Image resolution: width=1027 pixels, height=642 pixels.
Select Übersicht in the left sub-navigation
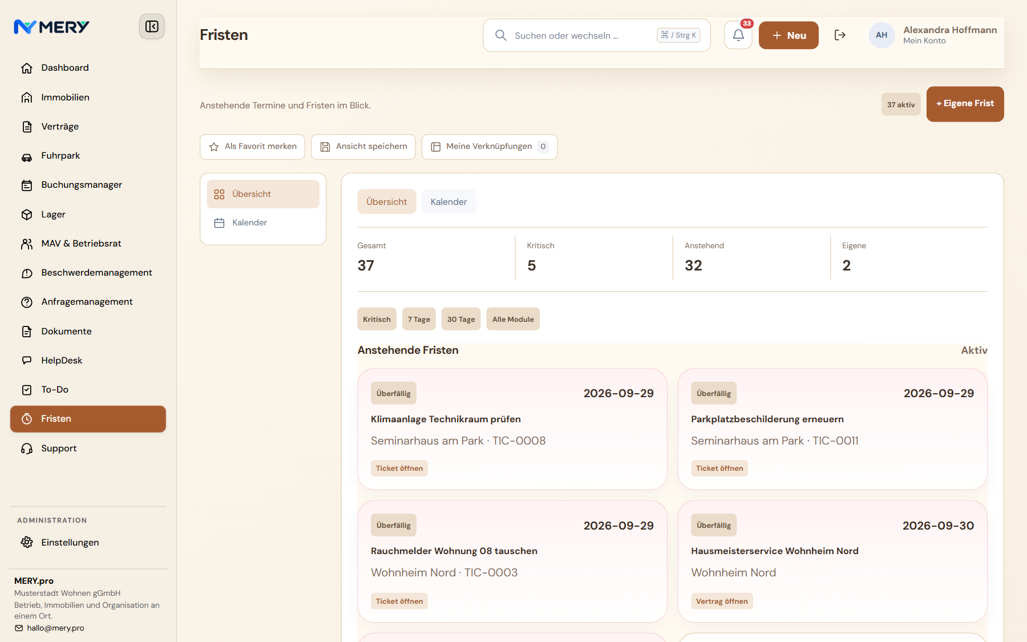pos(263,194)
